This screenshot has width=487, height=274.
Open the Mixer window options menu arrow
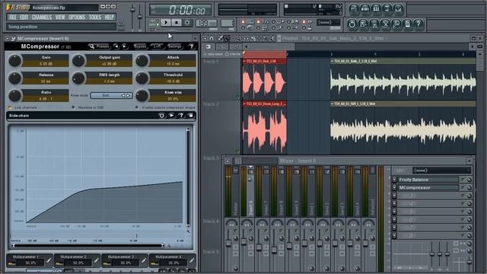pos(228,161)
